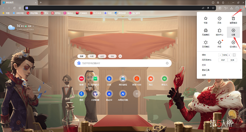Click the share arrow icon in address bar
Screen dimensions: 246x132
click(203, 8)
